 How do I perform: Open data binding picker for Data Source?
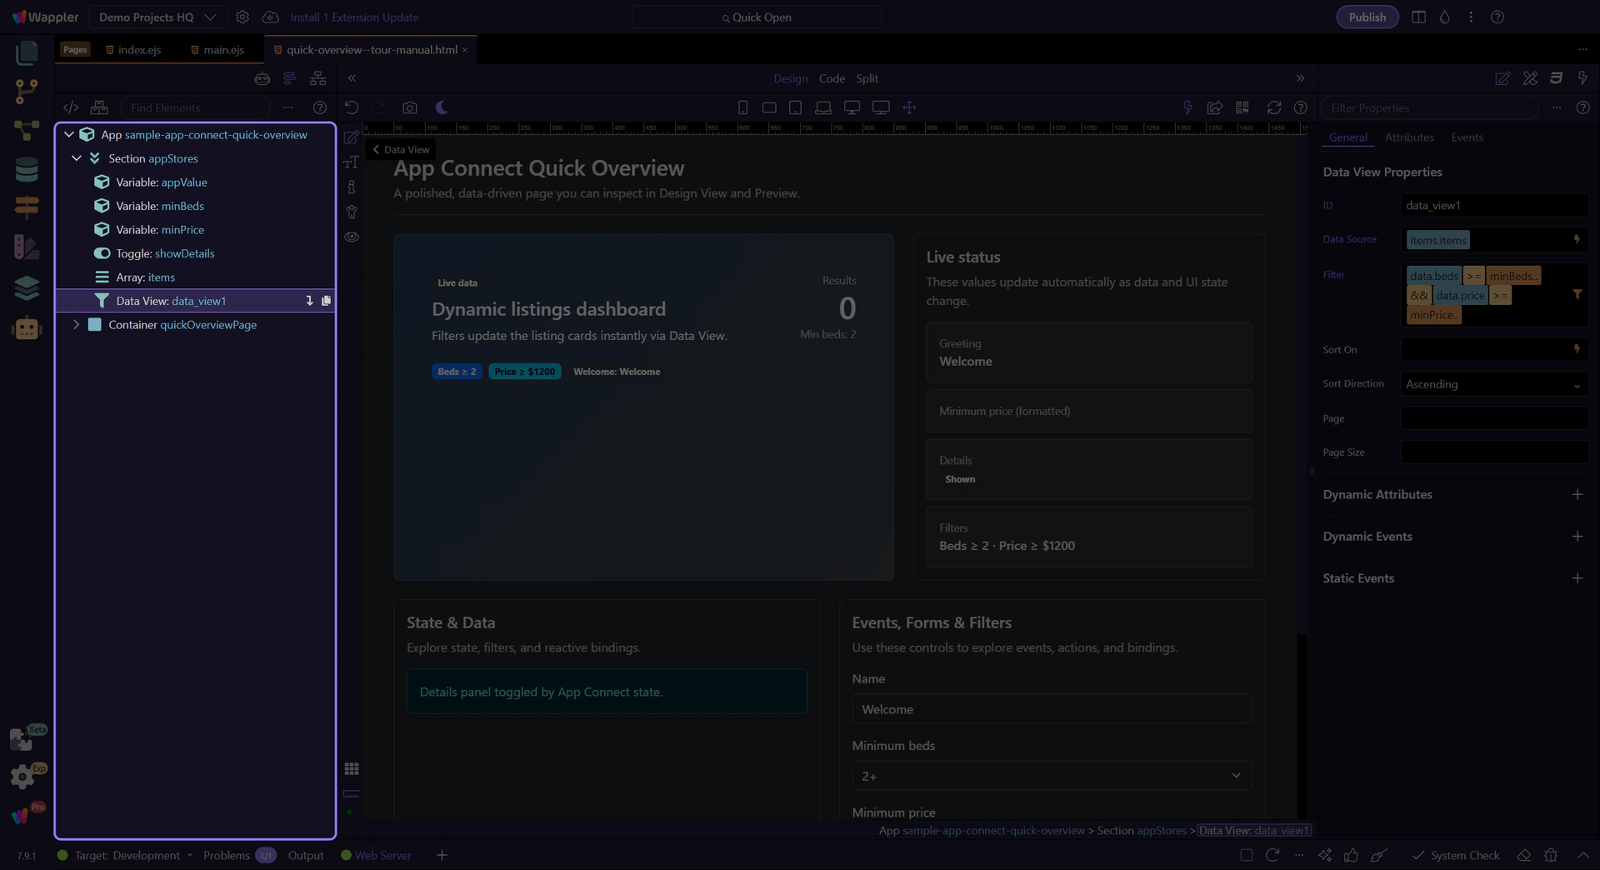tap(1577, 239)
